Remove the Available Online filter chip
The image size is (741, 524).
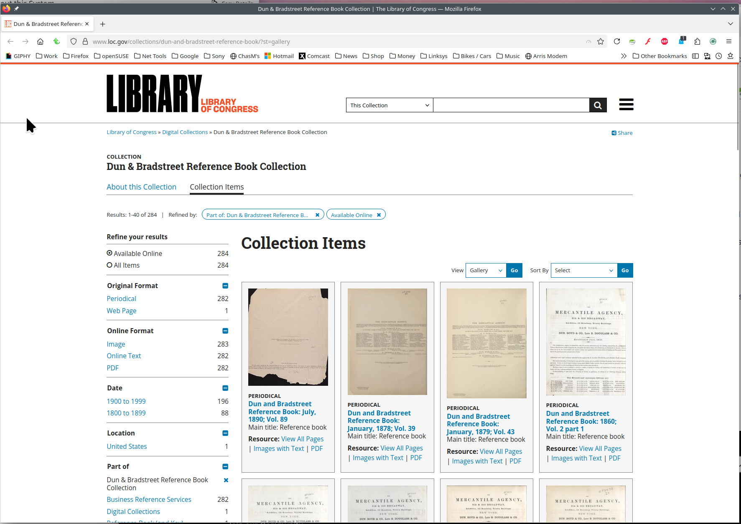[379, 215]
